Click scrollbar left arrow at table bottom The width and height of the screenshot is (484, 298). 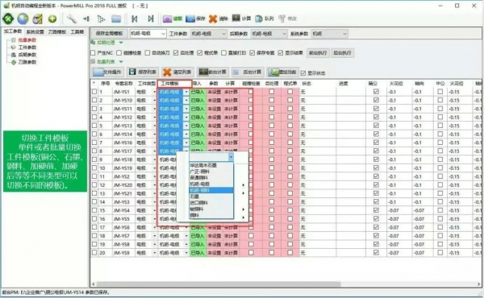click(x=94, y=284)
